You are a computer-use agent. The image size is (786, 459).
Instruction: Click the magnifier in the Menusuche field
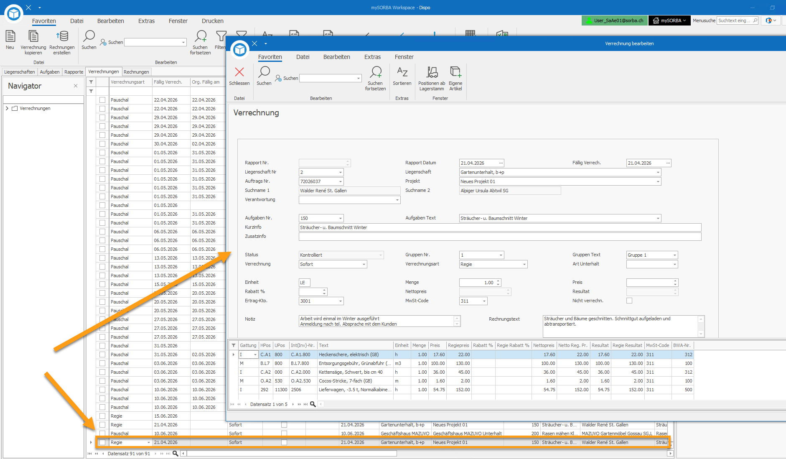tap(755, 20)
